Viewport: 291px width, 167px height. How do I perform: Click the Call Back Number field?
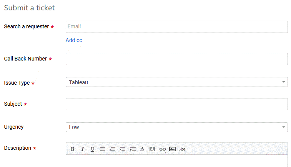(x=176, y=59)
